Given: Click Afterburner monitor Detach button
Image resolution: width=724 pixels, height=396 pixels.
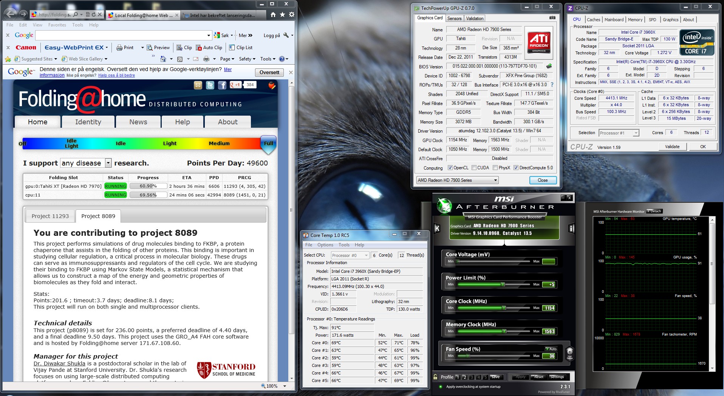Looking at the screenshot, I should click(654, 211).
